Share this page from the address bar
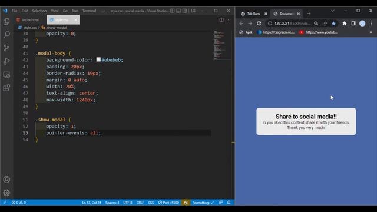Viewport: 377px width, 212px height. tap(325, 24)
